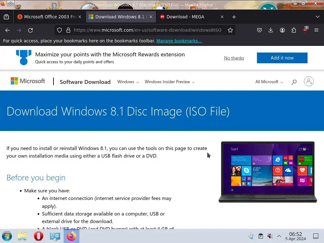
Task: Click the site search magnifier icon
Action: [294, 82]
